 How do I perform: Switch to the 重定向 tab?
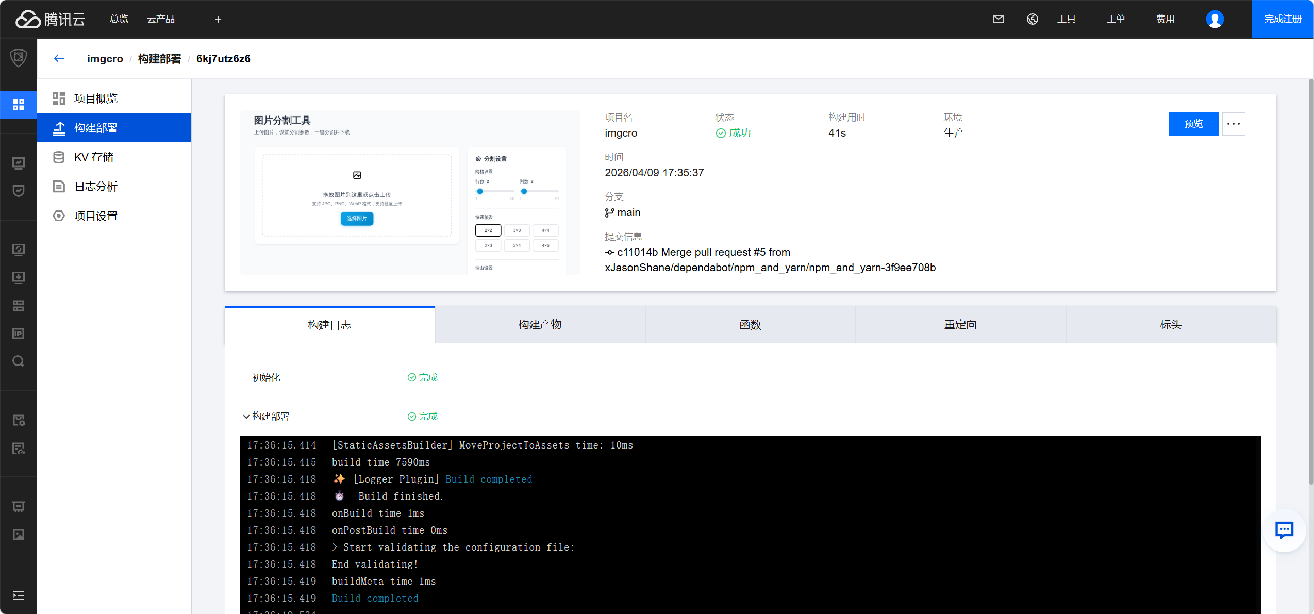pyautogui.click(x=960, y=325)
